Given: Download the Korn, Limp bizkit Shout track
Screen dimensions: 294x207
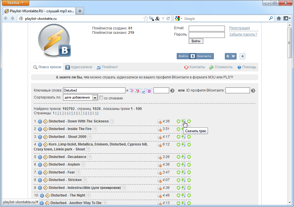Looking at the screenshot, I should 183,145.
